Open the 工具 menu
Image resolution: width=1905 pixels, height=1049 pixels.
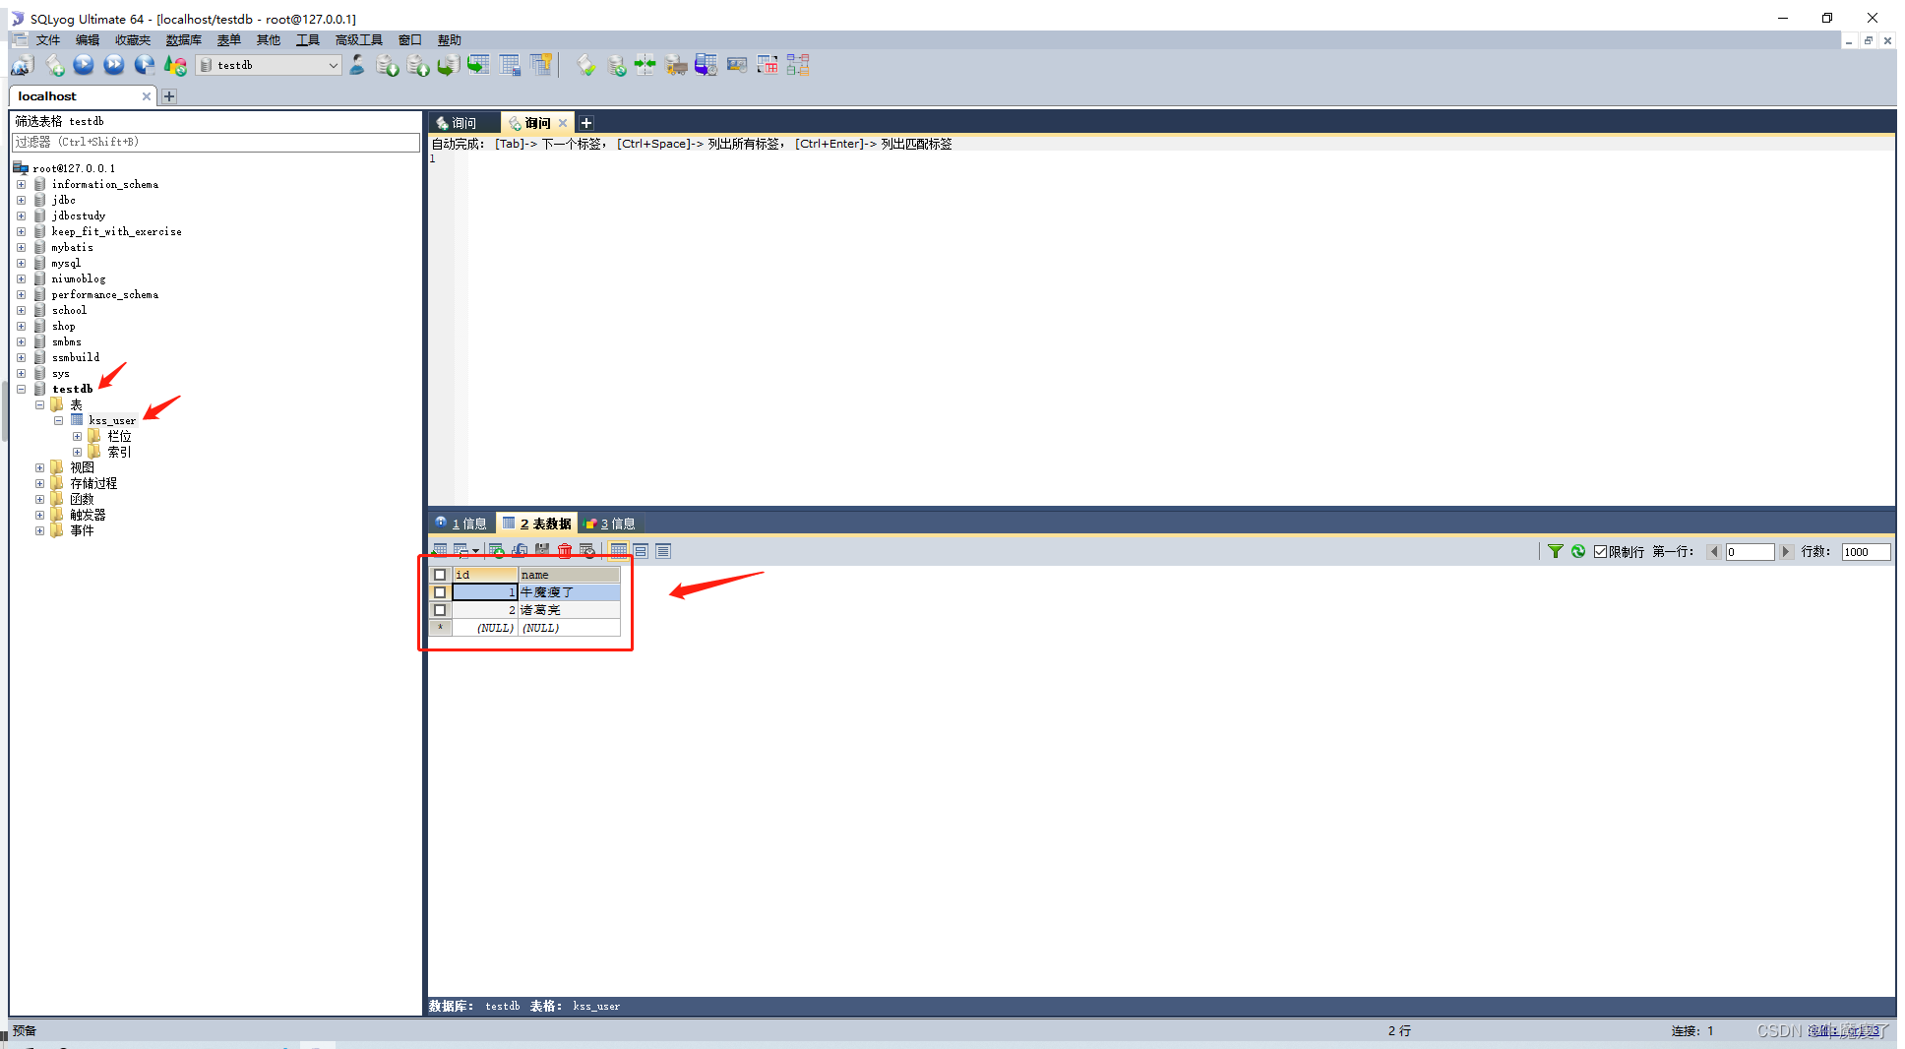[x=308, y=40]
